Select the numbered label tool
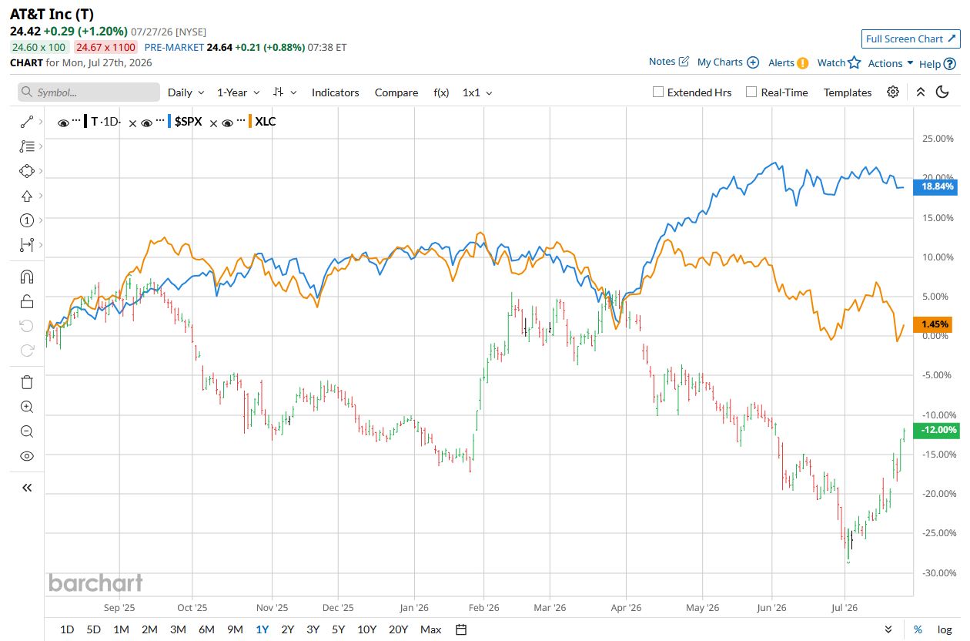Viewport: 970px width, 641px height. 27,220
